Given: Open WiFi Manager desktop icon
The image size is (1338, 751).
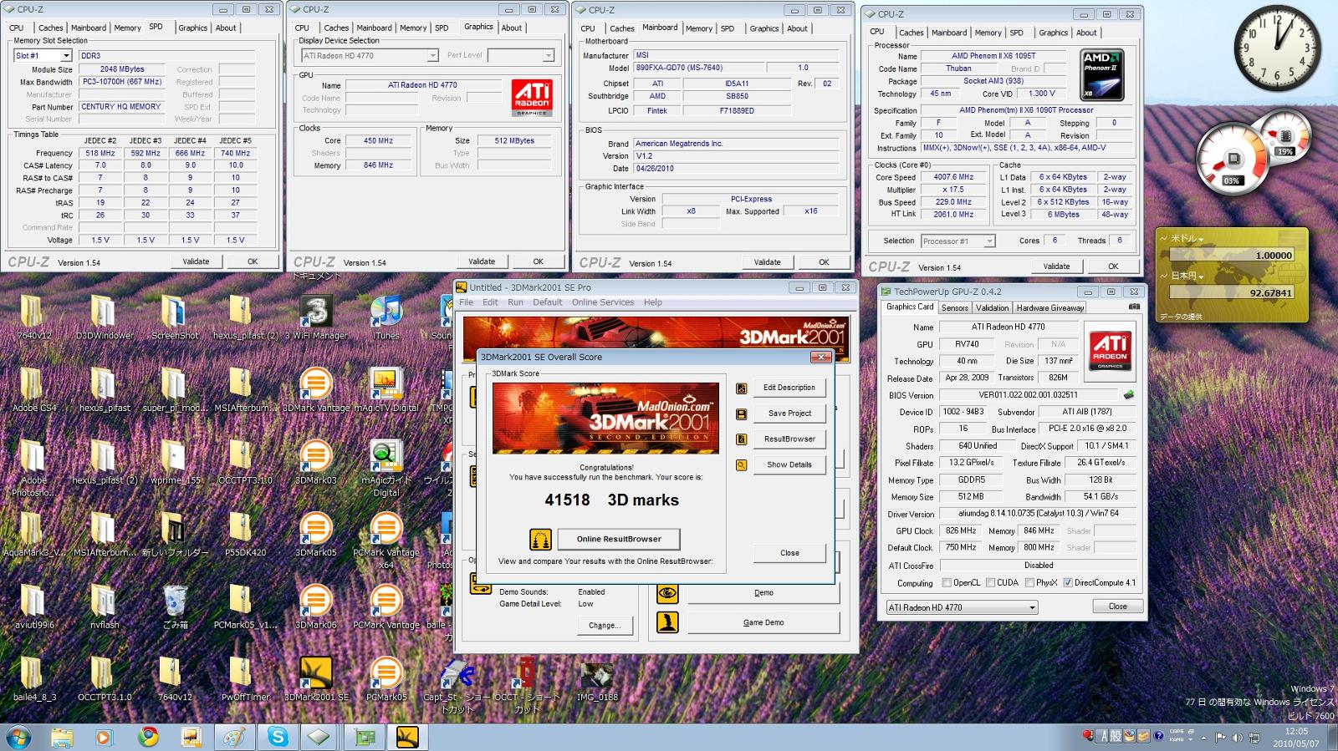Looking at the screenshot, I should click(316, 317).
